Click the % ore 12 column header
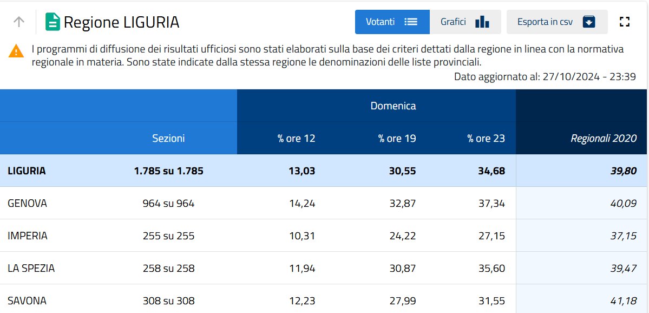649x313 pixels. (x=296, y=139)
